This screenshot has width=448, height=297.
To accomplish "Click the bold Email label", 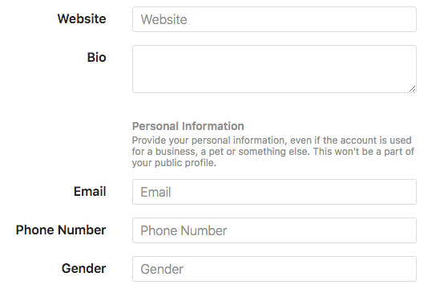I will pos(90,191).
